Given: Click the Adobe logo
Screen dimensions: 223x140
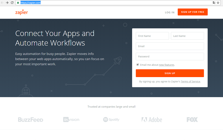Looking at the screenshot, I should [152, 120].
